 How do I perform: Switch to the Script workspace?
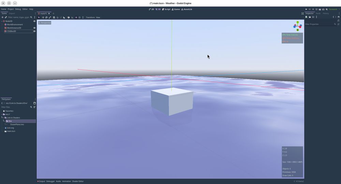click(166, 9)
